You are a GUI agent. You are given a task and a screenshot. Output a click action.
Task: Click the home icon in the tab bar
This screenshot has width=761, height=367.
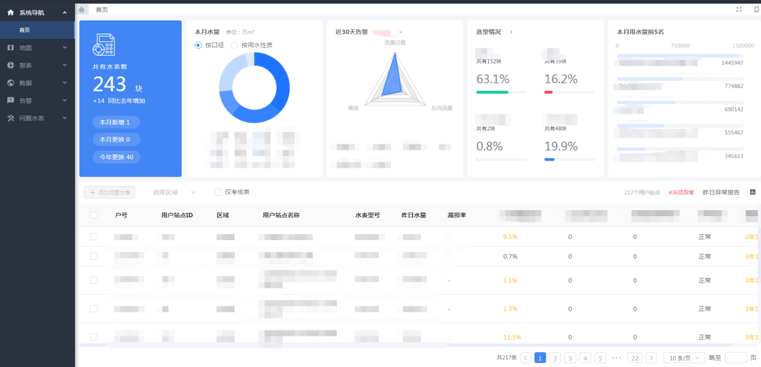tap(82, 10)
